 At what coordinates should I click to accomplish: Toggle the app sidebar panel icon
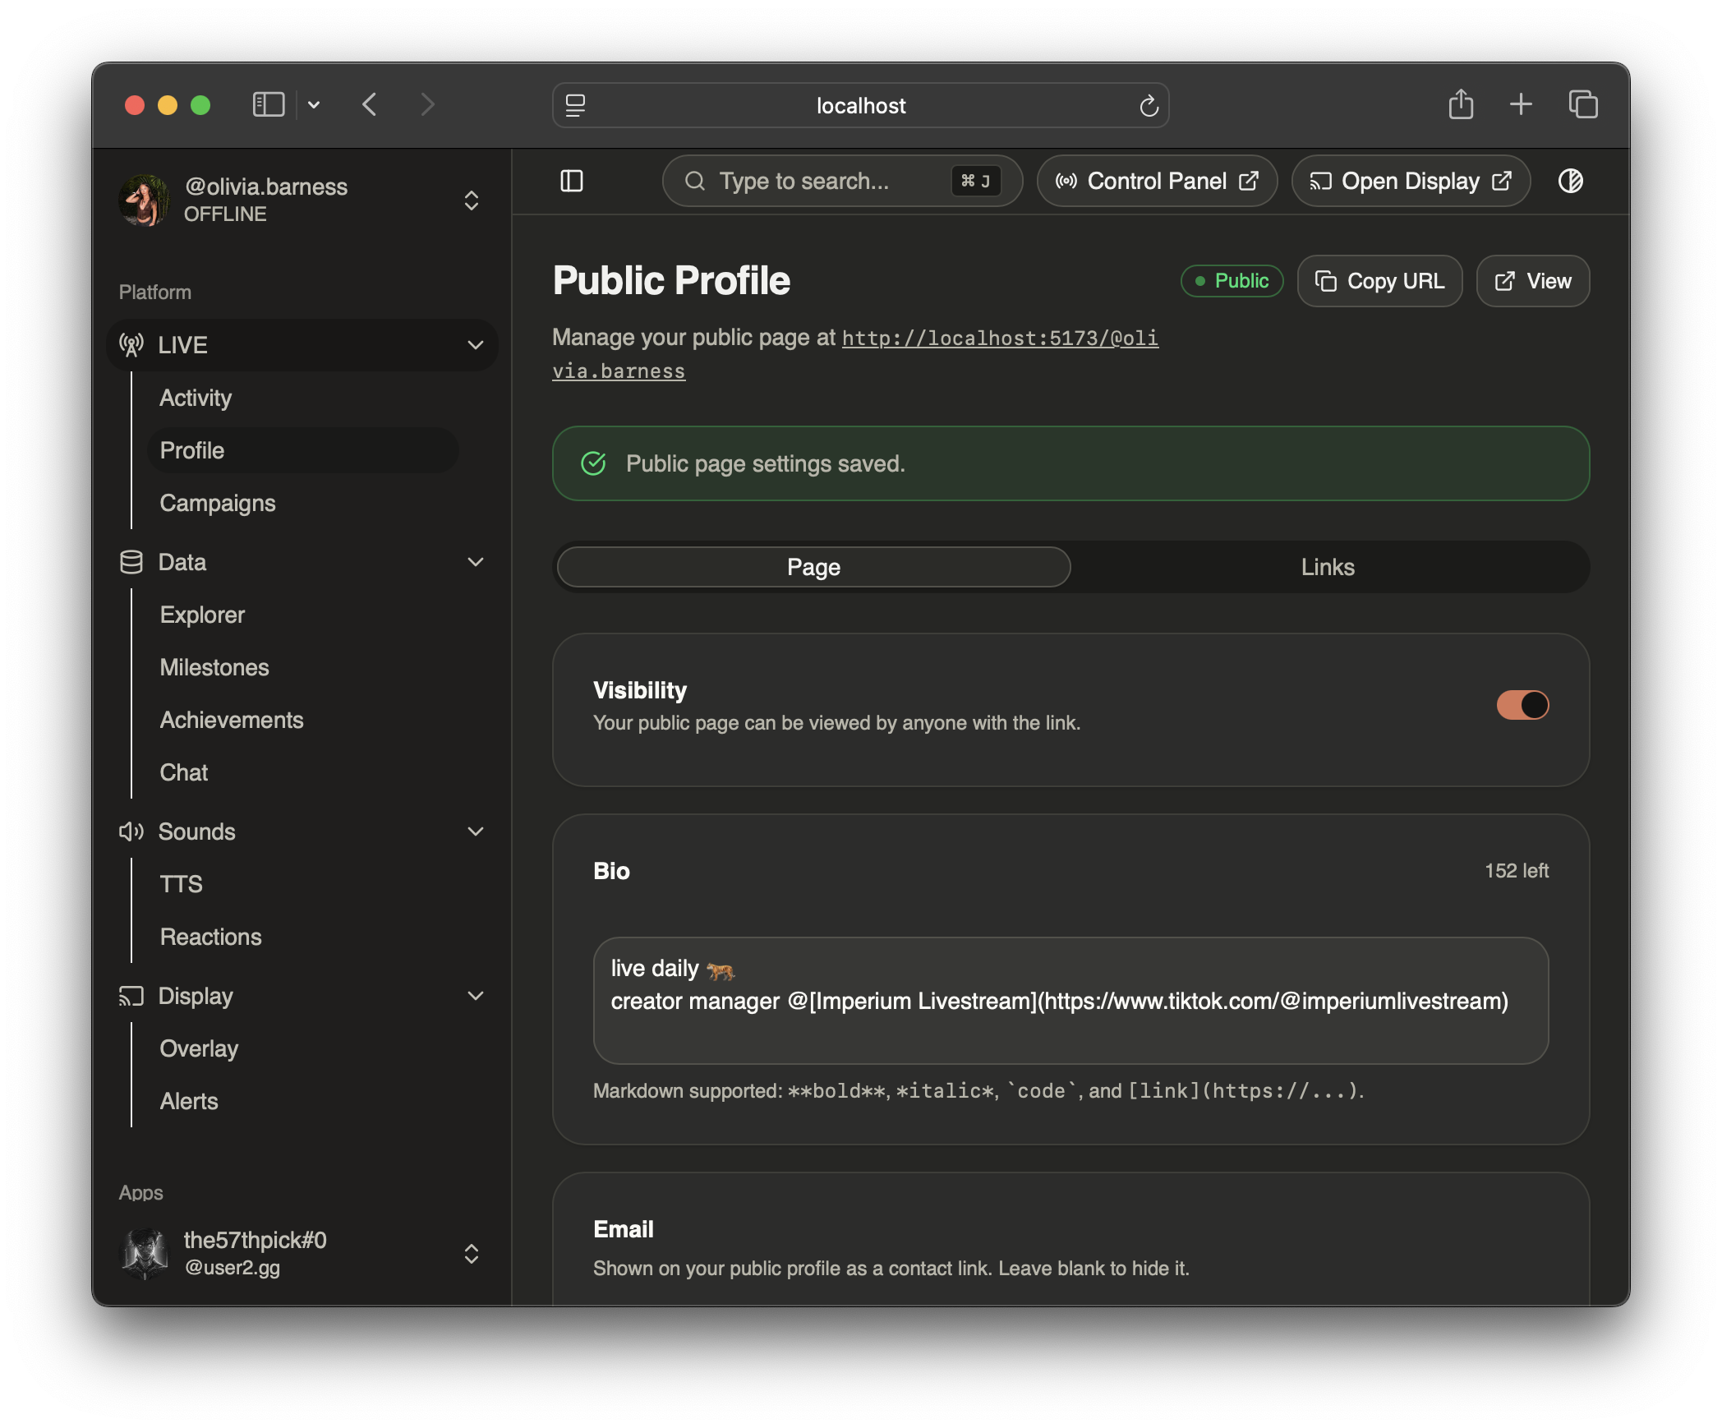[x=571, y=181]
